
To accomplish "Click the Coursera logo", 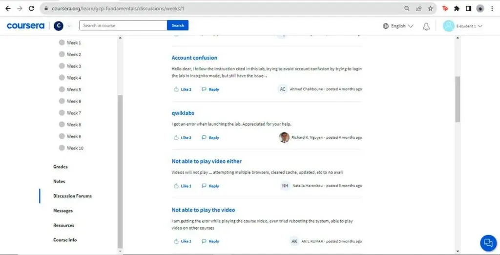I will [x=25, y=25].
